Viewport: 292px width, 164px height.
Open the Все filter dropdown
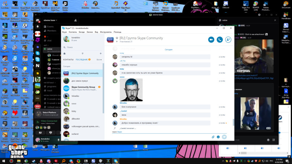[99, 60]
